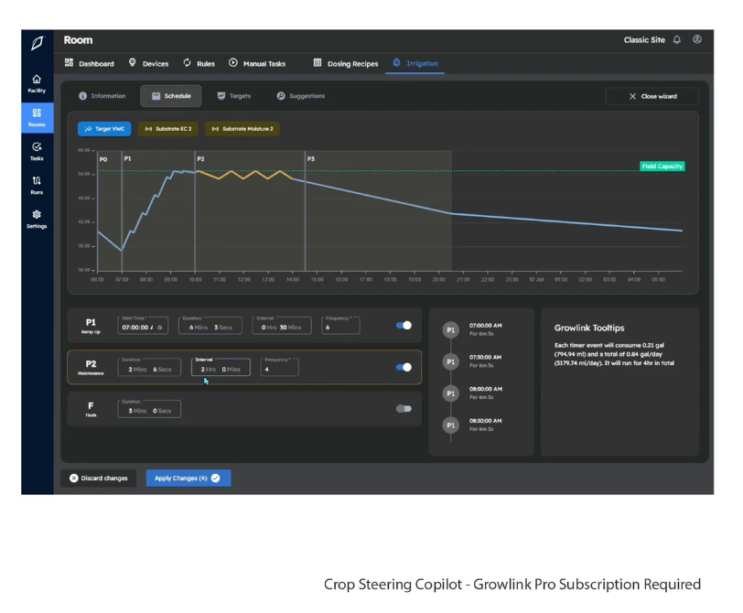
Task: Open the Facility home icon in sidebar
Action: tap(37, 83)
